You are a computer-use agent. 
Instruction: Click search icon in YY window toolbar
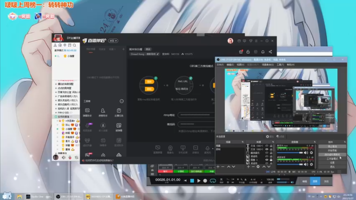tap(74, 45)
